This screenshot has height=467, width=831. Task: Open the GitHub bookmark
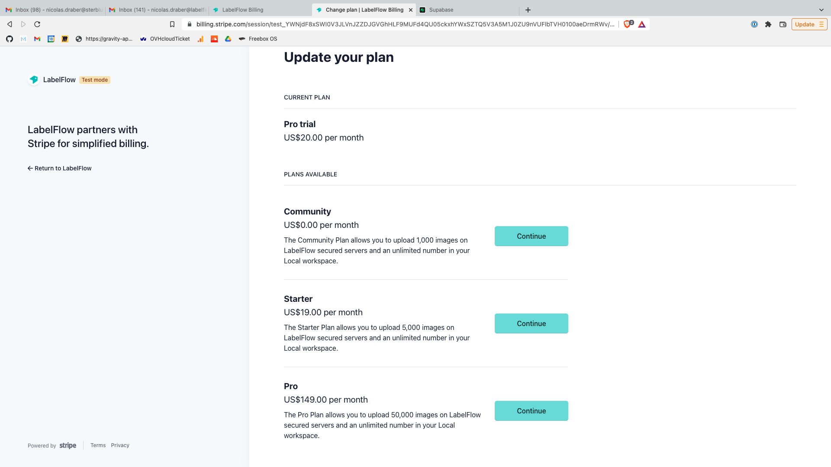pyautogui.click(x=9, y=39)
